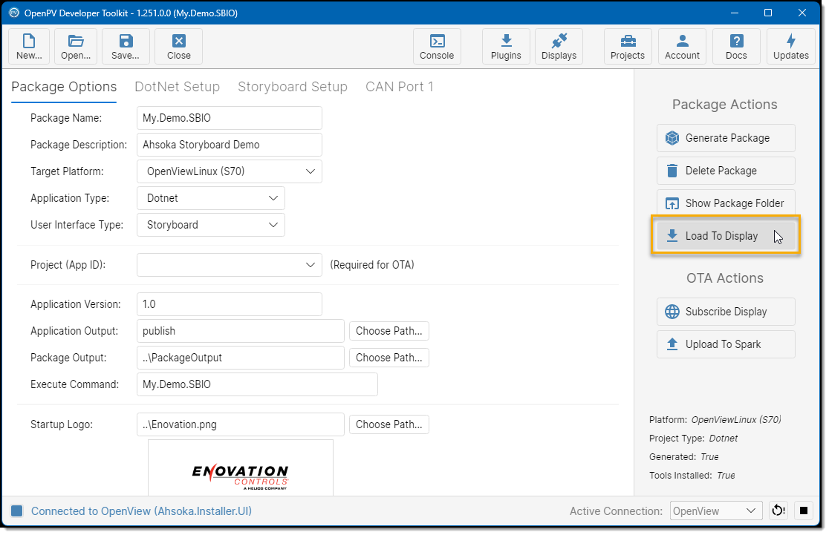
Task: Check for Updates
Action: 791,47
